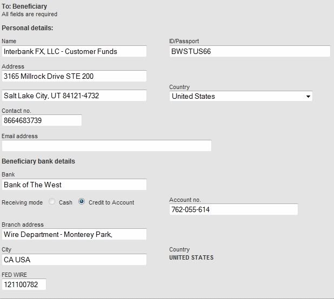Click the 'All fields are required' note
334x299 pixels.
click(29, 14)
